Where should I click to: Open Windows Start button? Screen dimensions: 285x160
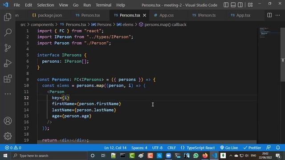click(5, 156)
